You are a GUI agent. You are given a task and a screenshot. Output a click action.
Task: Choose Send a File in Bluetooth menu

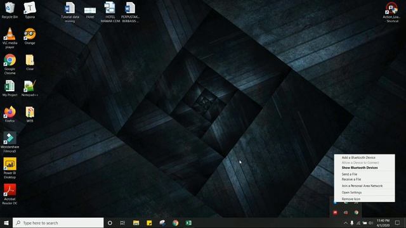click(x=350, y=174)
